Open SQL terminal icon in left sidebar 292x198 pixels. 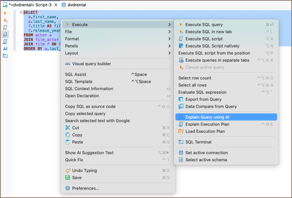coord(5,56)
